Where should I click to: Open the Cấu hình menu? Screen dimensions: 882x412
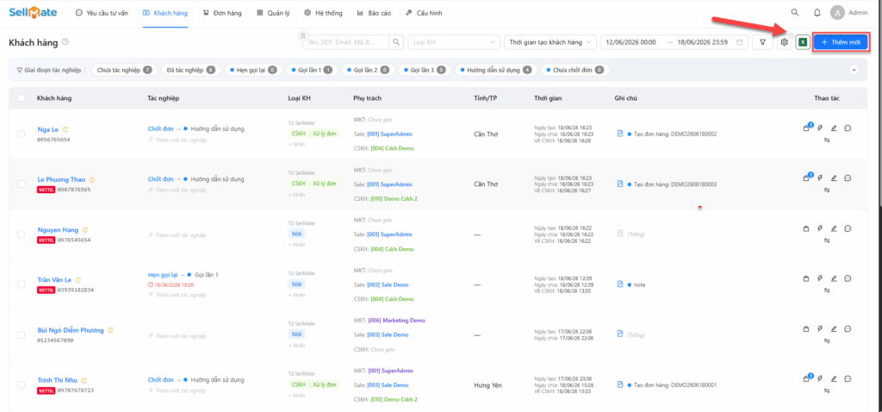(x=424, y=12)
